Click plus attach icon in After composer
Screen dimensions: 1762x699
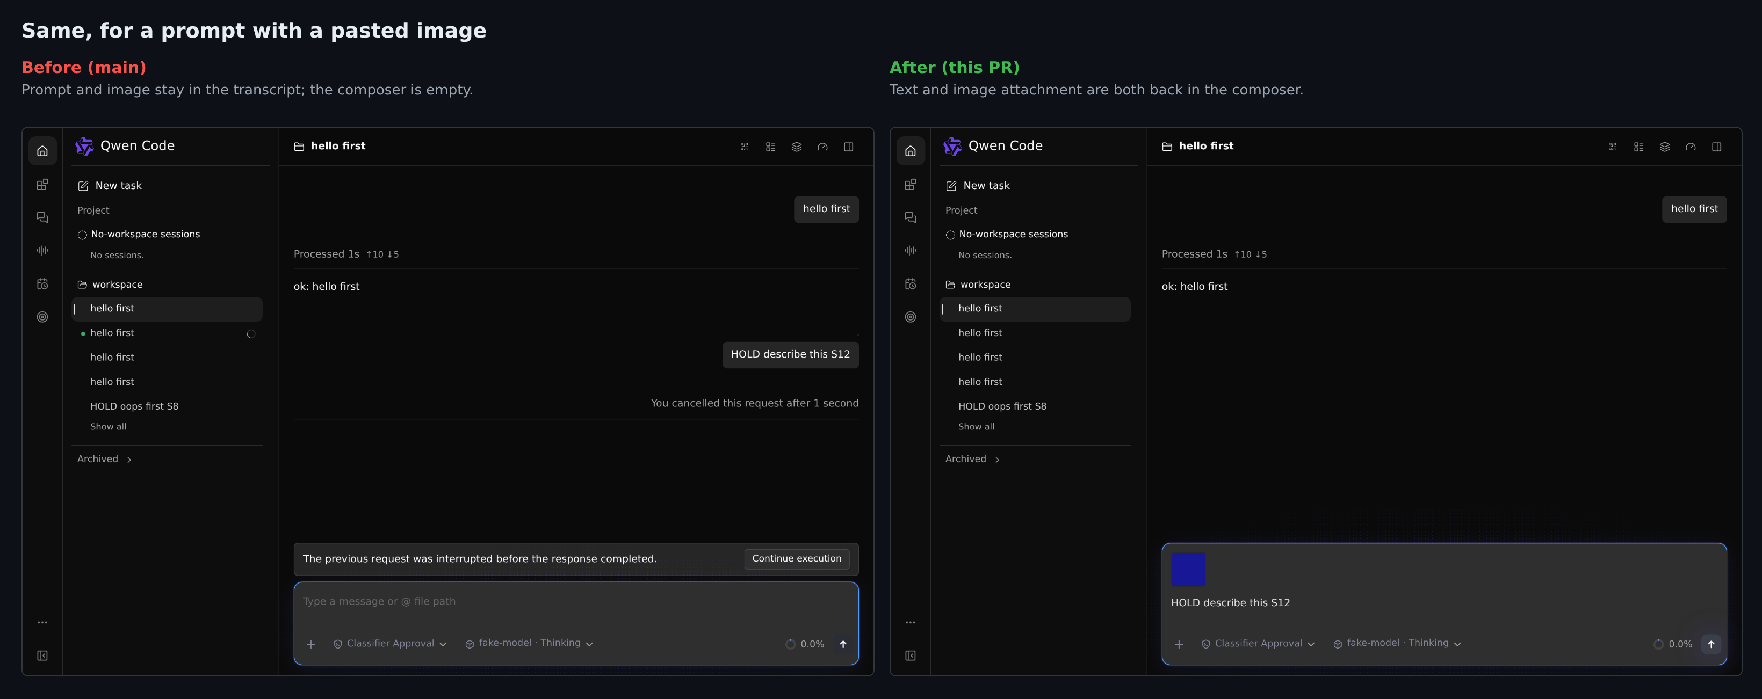coord(1179,644)
